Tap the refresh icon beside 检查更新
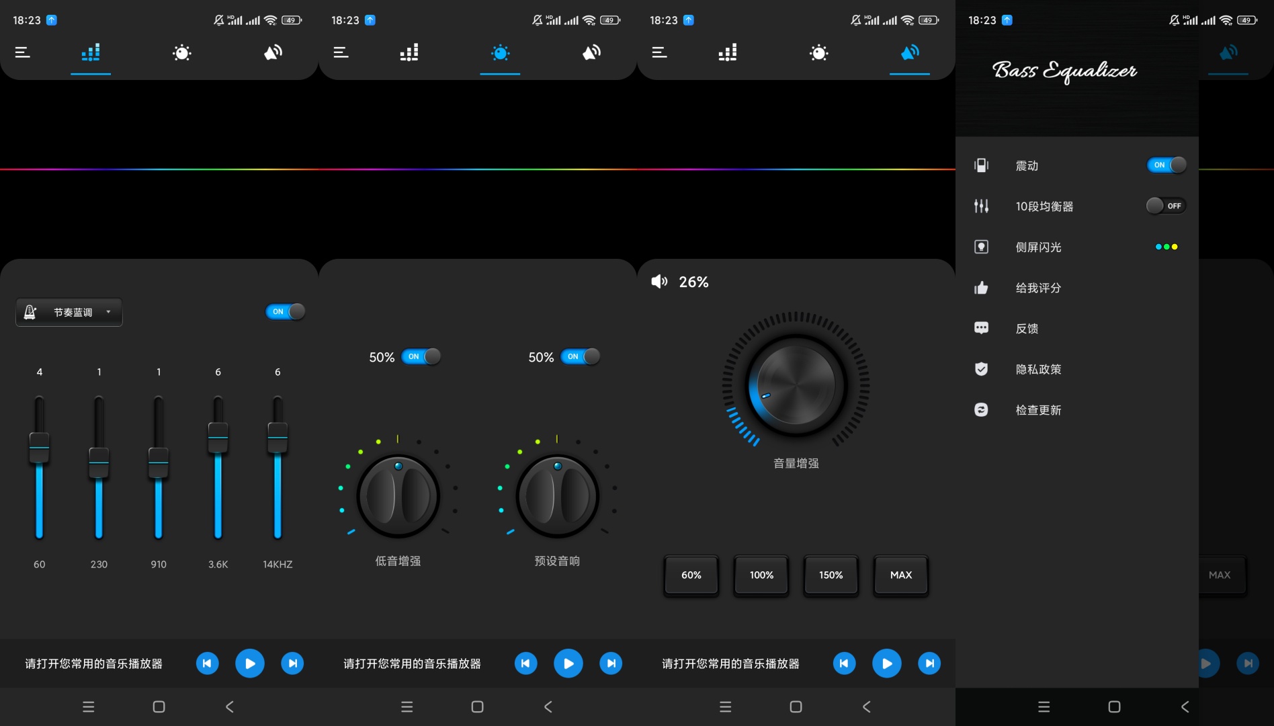The image size is (1274, 726). 981,410
